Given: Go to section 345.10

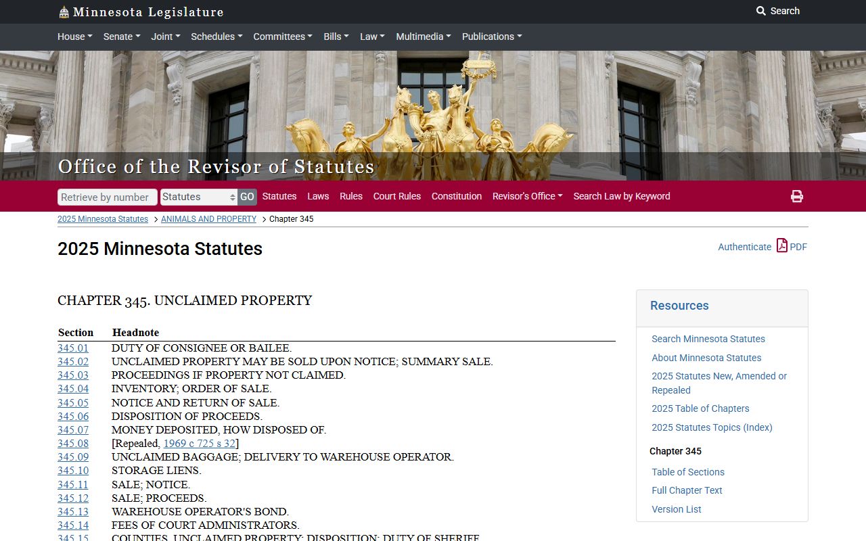Looking at the screenshot, I should [73, 471].
